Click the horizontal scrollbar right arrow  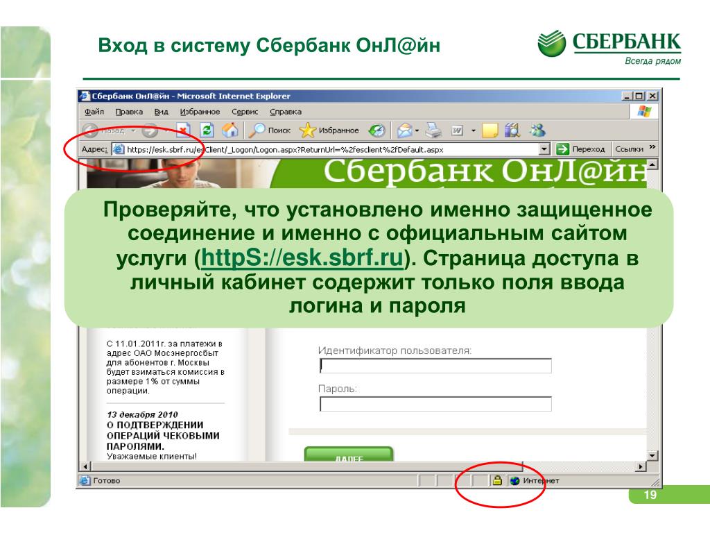[x=641, y=466]
